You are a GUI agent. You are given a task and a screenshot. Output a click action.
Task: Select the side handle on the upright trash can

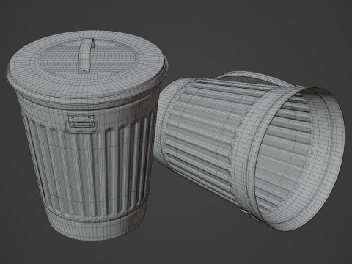[x=81, y=123]
